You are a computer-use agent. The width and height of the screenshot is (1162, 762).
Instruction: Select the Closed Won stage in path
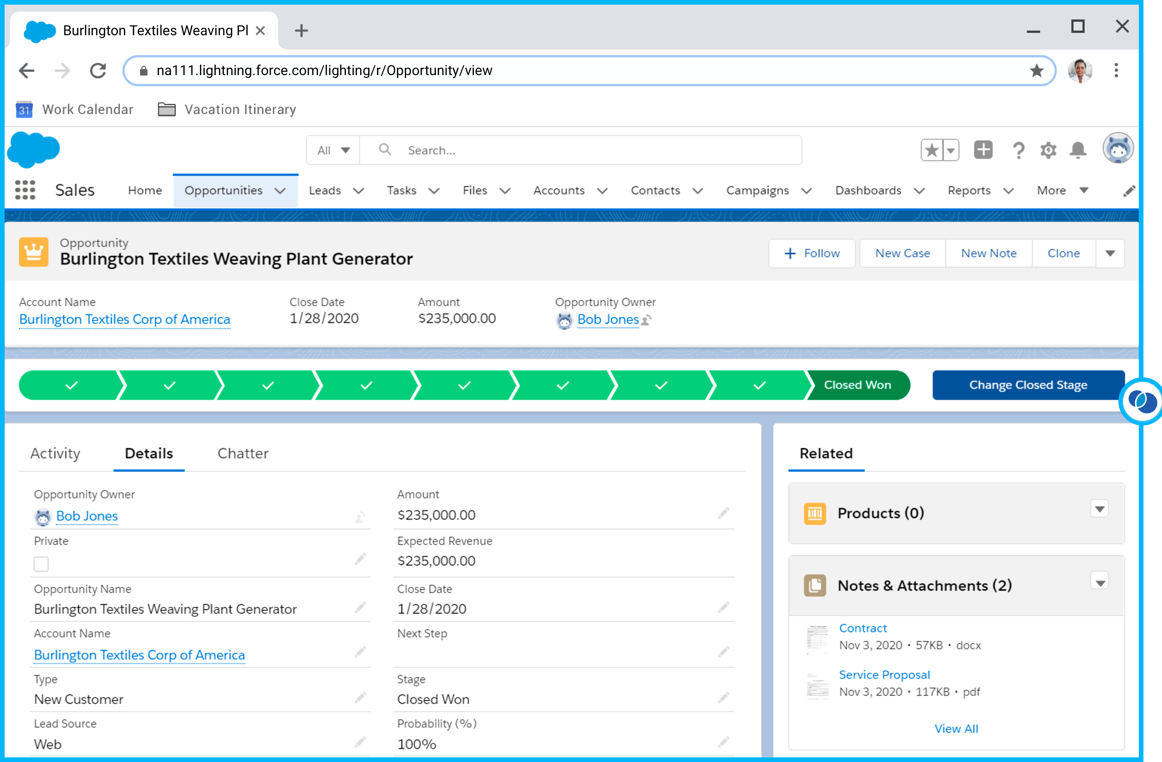coord(857,385)
